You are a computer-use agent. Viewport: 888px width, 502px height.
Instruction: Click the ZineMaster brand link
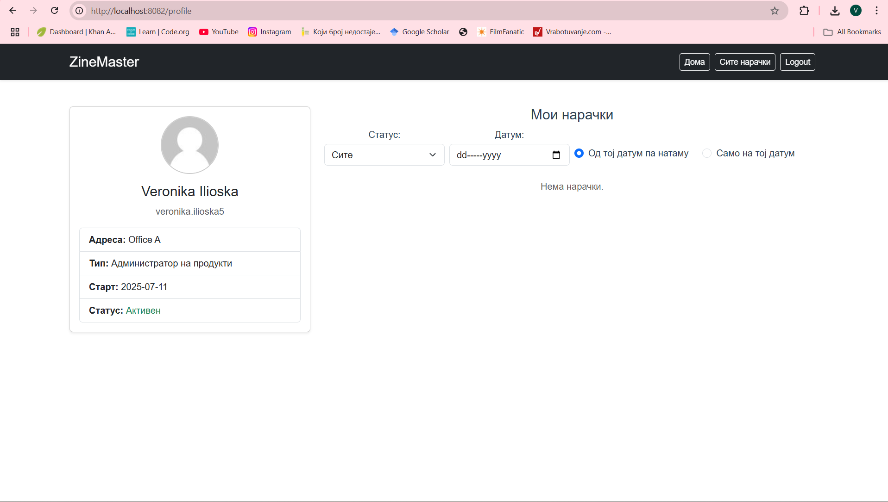pyautogui.click(x=104, y=62)
